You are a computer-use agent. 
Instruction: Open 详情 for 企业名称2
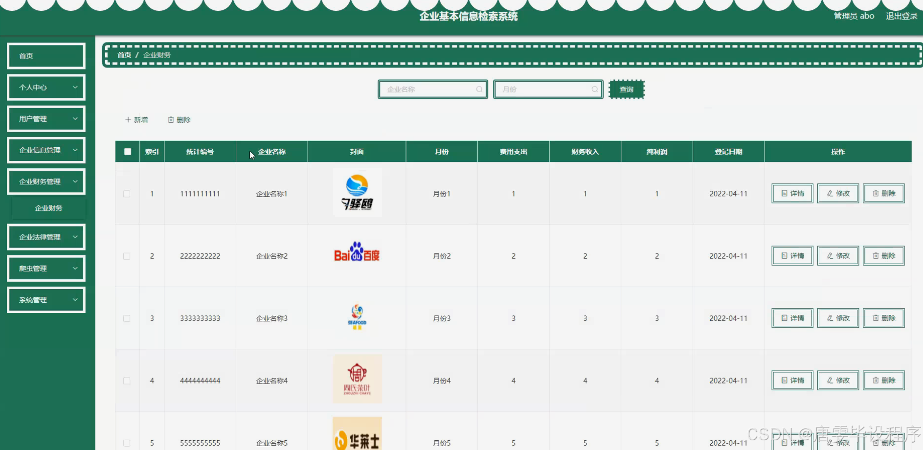point(792,256)
